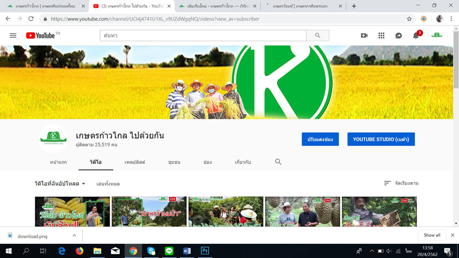Click the ปรับแต่งช่อง button
This screenshot has width=459, height=258.
[x=320, y=139]
